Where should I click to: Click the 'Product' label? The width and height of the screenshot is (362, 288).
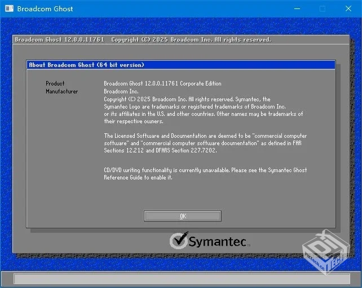pos(55,83)
